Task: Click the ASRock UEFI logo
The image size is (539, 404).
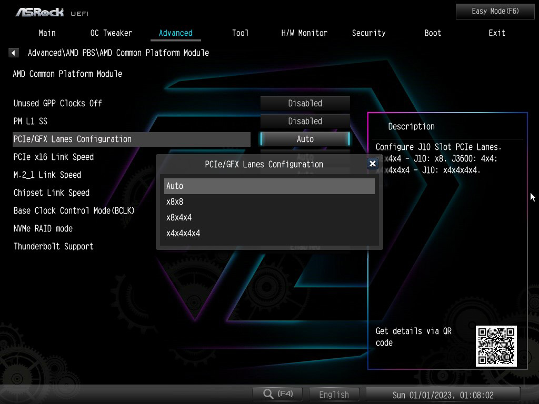Action: 52,13
